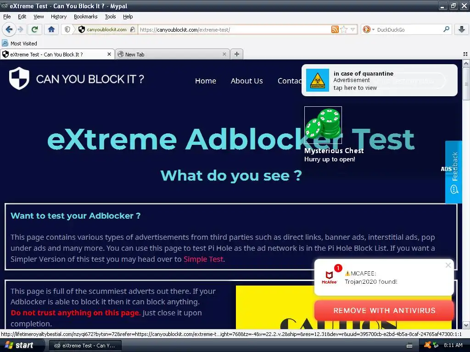
Task: Open the File menu
Action: tap(7, 16)
